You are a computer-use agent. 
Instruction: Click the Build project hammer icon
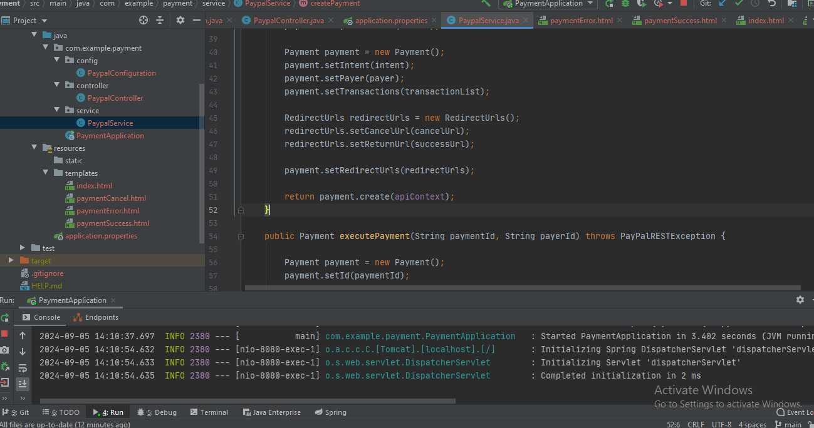tap(486, 4)
